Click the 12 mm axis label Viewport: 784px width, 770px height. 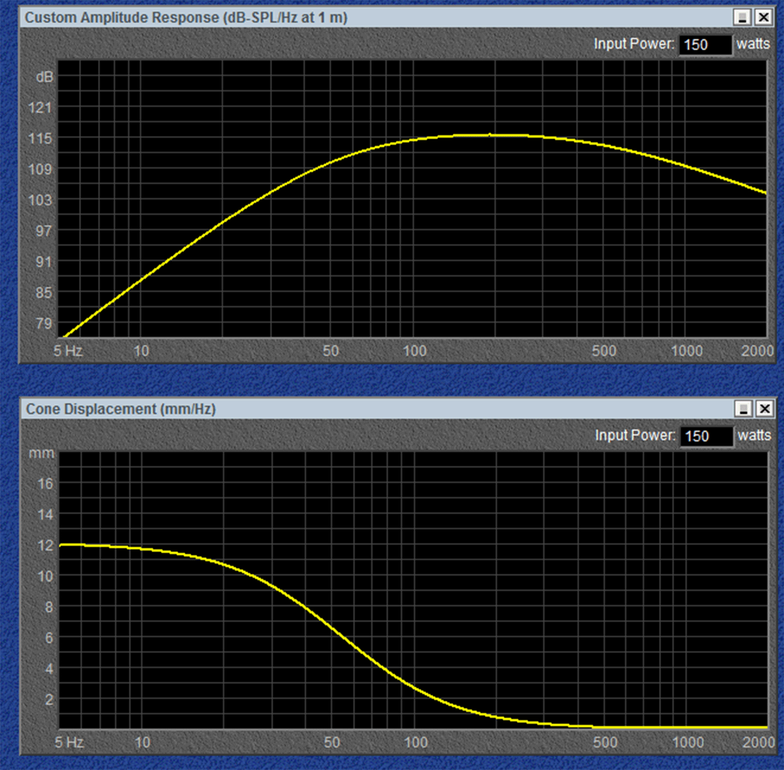coord(45,545)
